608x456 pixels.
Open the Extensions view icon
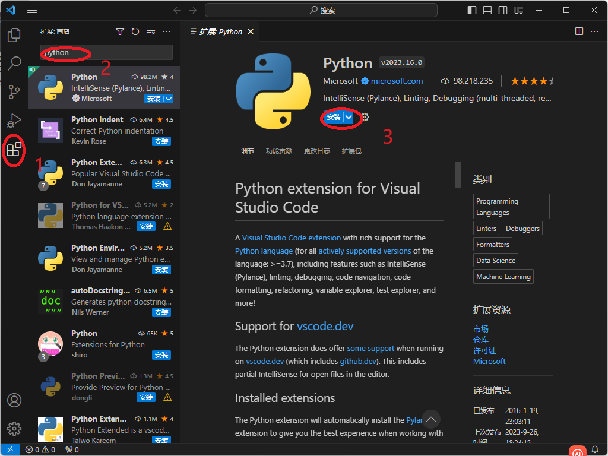pos(14,149)
